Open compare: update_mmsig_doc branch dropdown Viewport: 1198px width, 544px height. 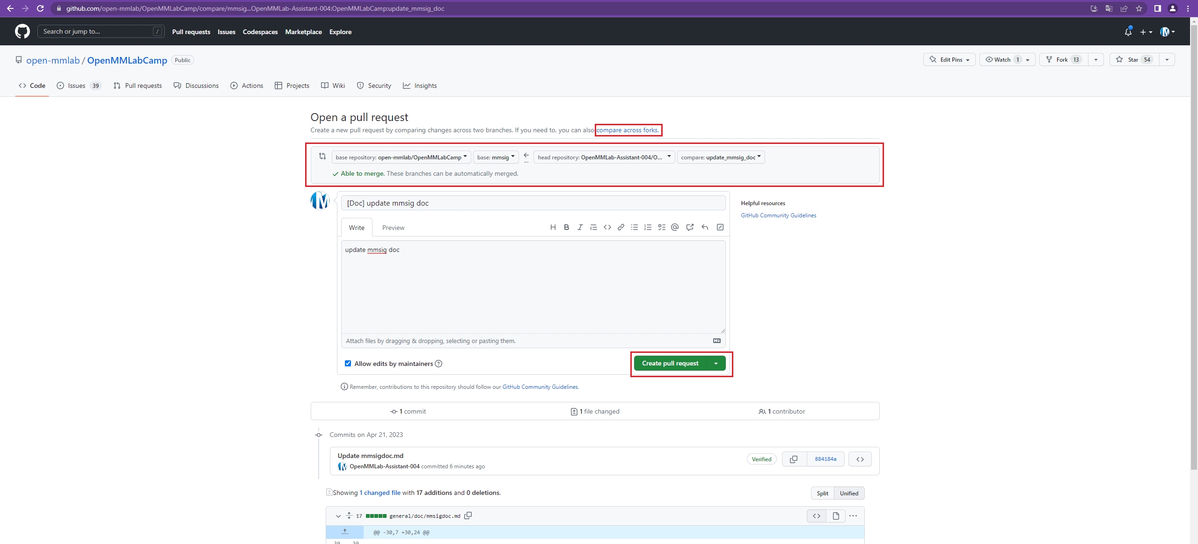(720, 157)
